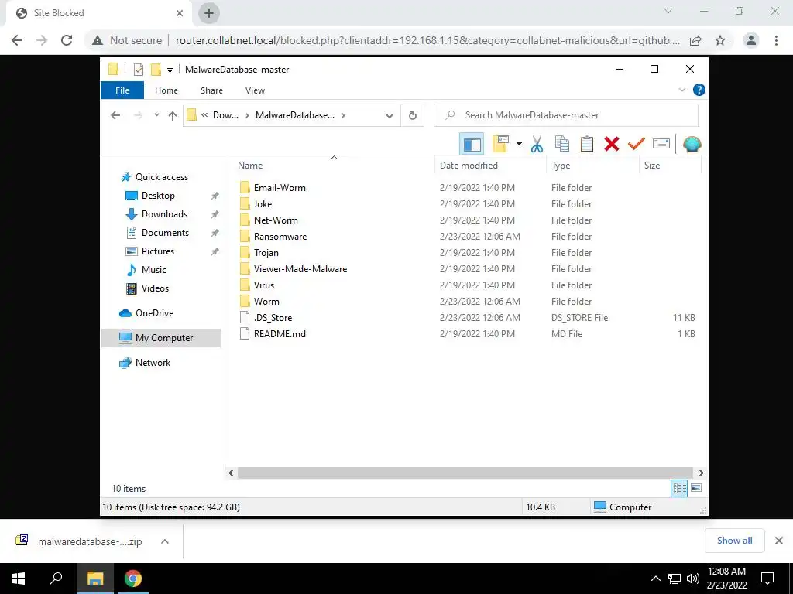
Task: Expand the ribbon with the chevron
Action: click(681, 90)
